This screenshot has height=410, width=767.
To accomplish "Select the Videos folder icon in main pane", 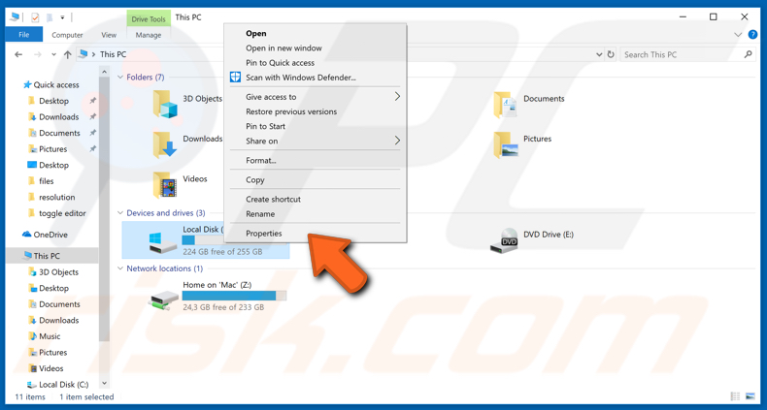I will click(x=164, y=184).
